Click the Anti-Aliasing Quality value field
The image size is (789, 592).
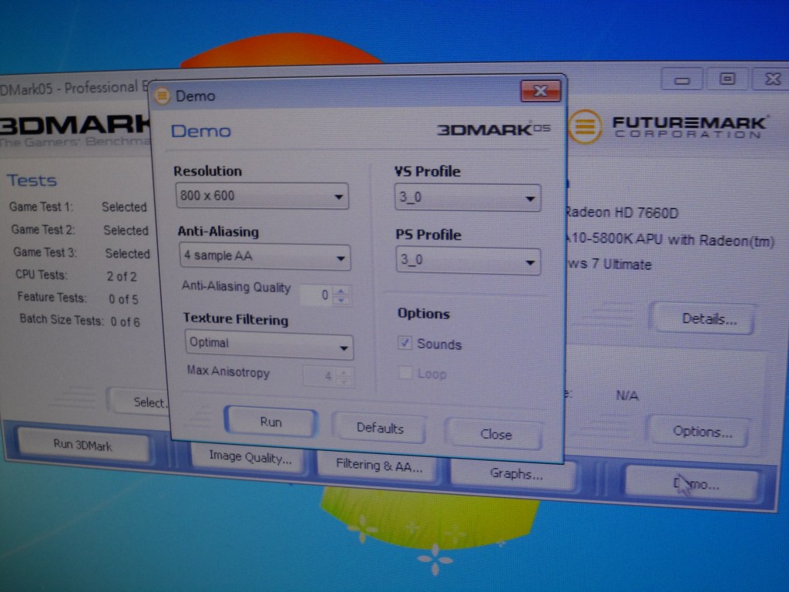pos(317,295)
